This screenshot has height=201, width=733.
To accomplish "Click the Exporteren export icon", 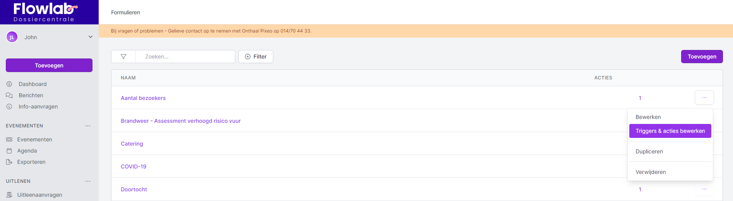I will point(9,162).
